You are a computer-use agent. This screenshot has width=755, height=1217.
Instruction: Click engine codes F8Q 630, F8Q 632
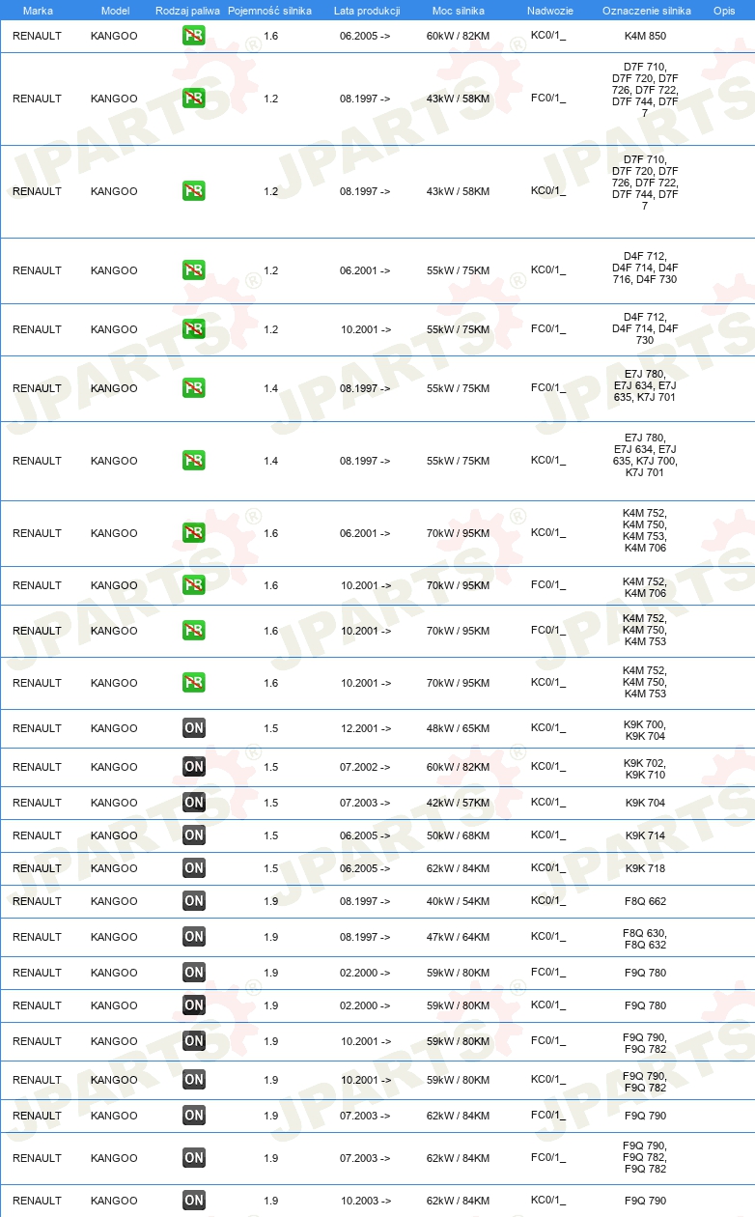tap(645, 939)
